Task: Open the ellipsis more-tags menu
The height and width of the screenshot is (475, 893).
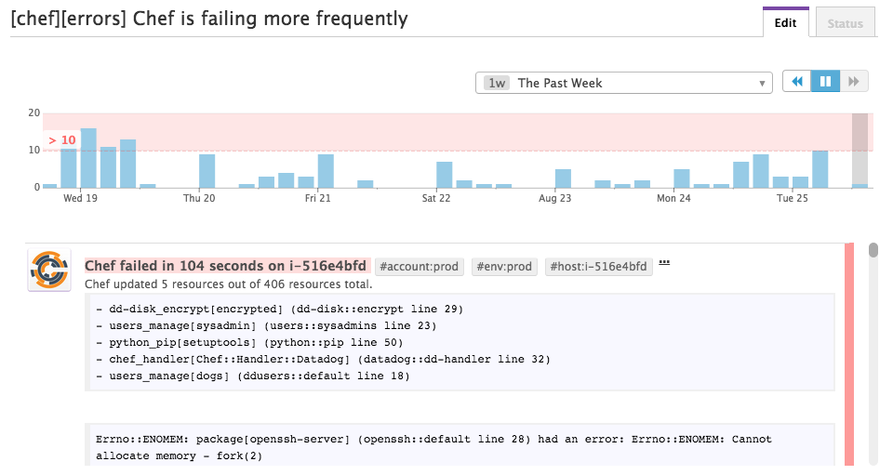Action: pyautogui.click(x=664, y=262)
